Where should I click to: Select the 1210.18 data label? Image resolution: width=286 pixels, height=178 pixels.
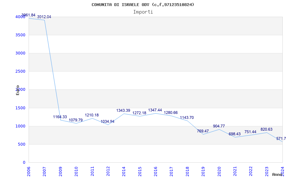click(x=92, y=115)
